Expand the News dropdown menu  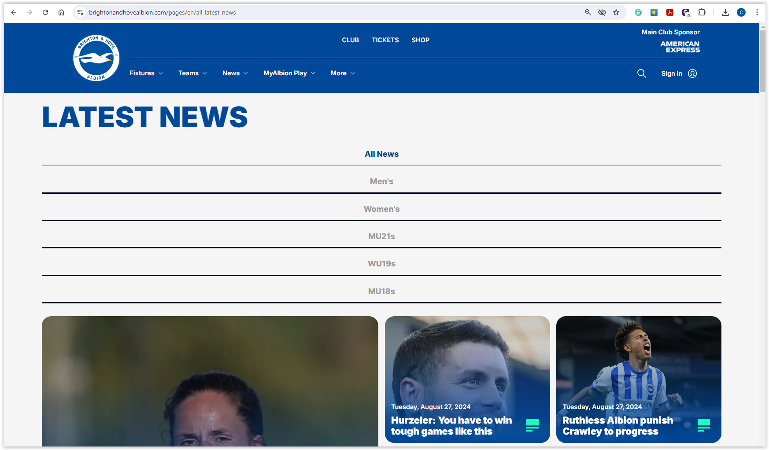pos(235,73)
